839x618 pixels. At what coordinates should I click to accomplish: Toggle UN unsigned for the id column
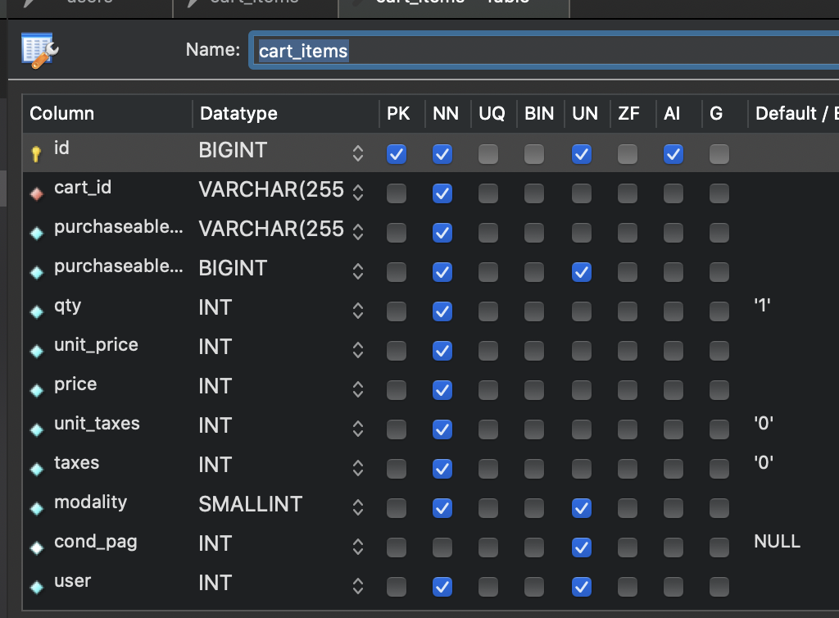click(x=582, y=154)
